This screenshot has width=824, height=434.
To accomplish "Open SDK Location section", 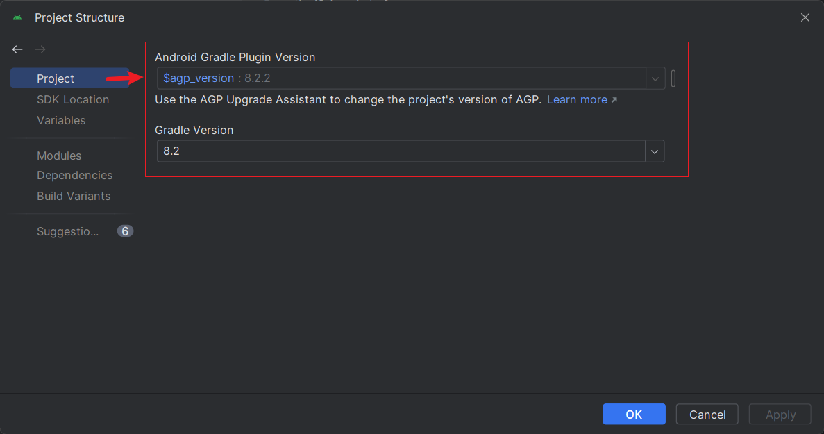I will [73, 99].
